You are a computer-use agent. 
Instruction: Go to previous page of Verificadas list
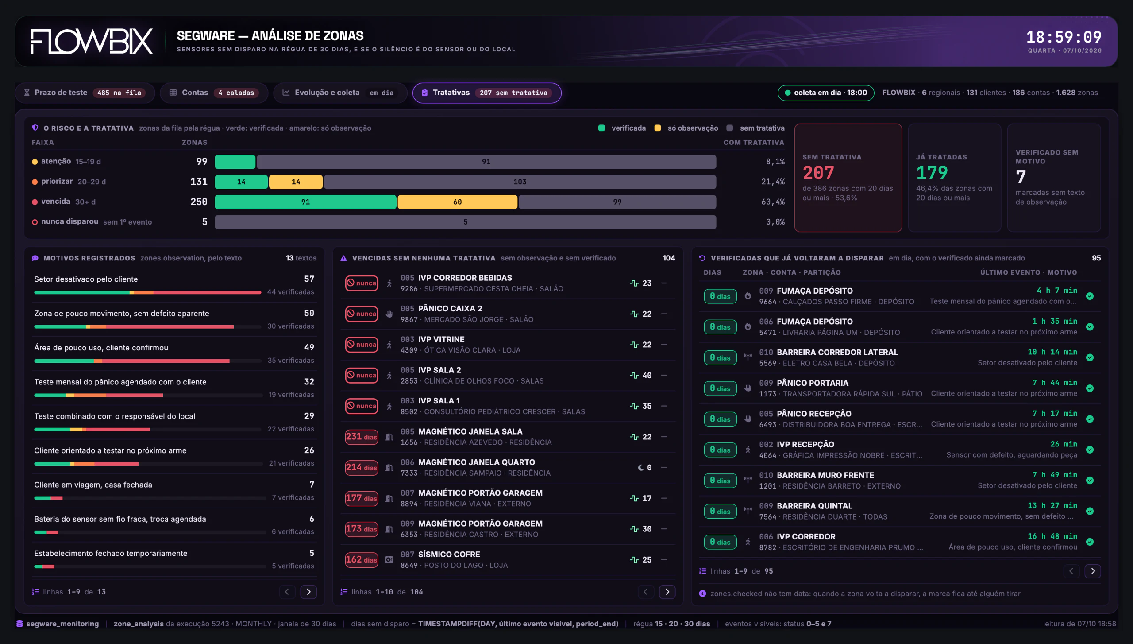pyautogui.click(x=1071, y=571)
